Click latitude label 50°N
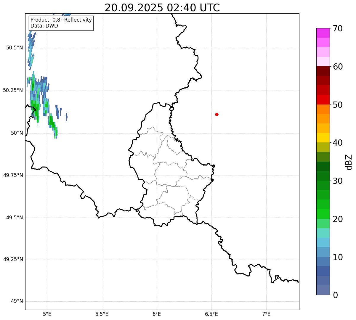Image resolution: width=356 pixels, height=320 pixels. coord(17,133)
